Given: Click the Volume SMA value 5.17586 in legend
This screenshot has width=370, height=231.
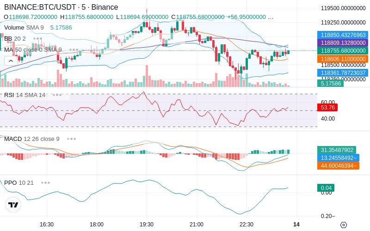Looking at the screenshot, I should pos(61,28).
